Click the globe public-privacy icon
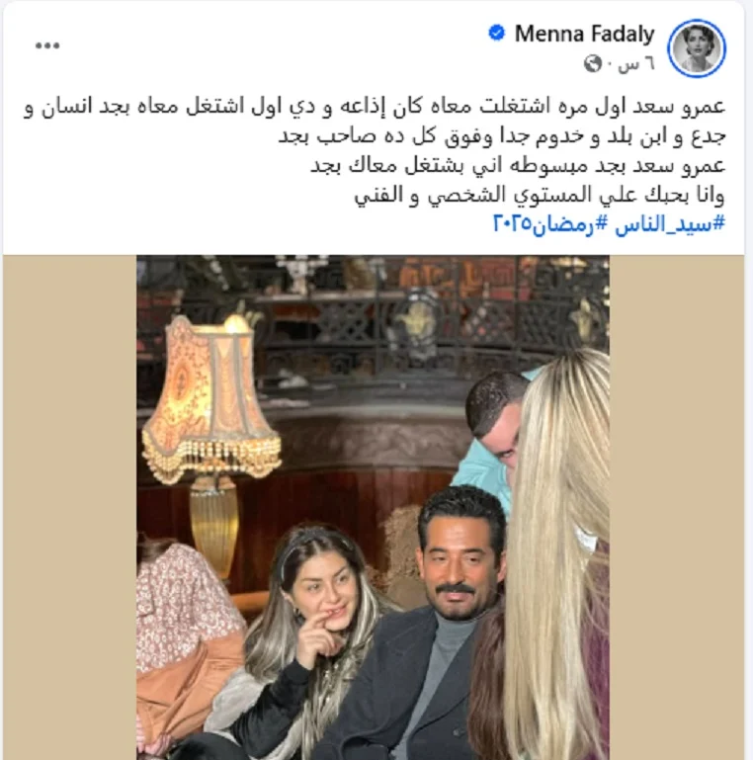753x760 pixels. coord(592,63)
